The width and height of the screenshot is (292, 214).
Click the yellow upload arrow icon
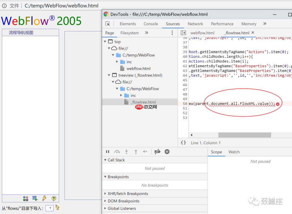click(x=57, y=208)
